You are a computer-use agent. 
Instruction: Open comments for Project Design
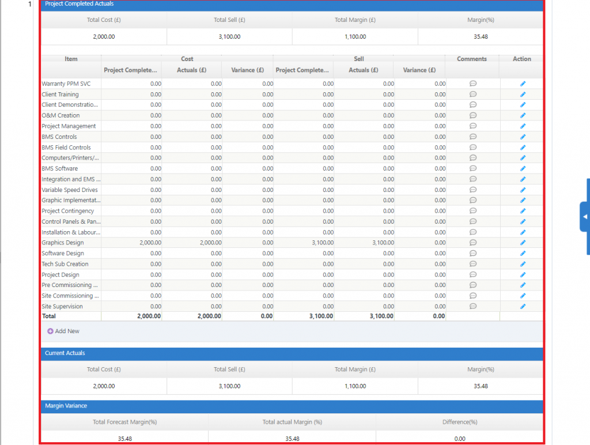pyautogui.click(x=473, y=274)
